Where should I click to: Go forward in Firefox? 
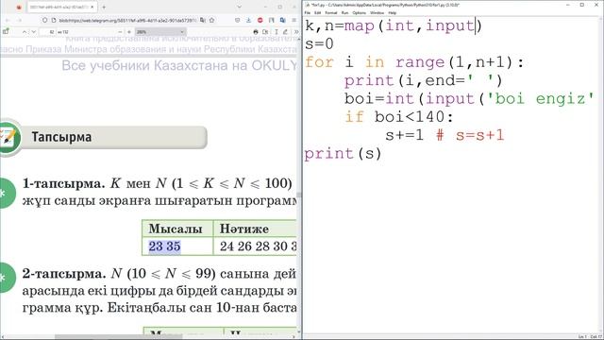click(x=19, y=20)
